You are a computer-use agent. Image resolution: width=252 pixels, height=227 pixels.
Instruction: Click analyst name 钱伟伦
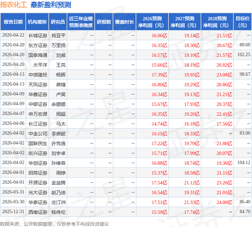point(59,212)
